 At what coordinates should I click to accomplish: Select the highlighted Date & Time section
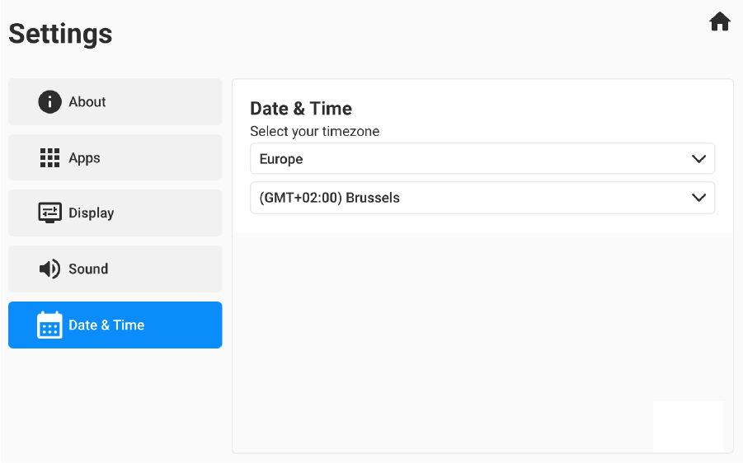coord(115,325)
